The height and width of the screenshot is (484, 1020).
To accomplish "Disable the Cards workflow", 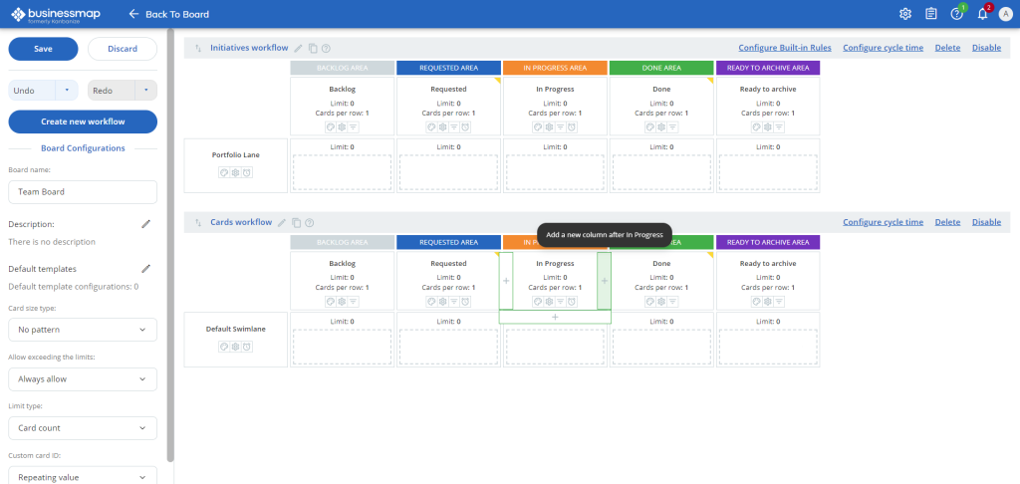I will [986, 222].
